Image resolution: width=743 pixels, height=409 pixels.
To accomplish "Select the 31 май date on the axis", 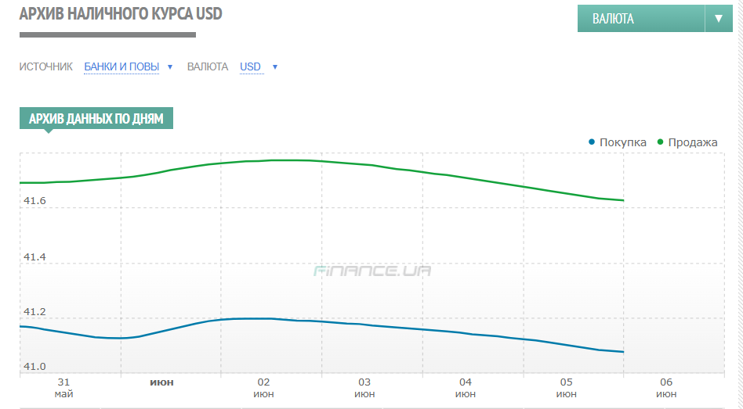I will tap(64, 387).
